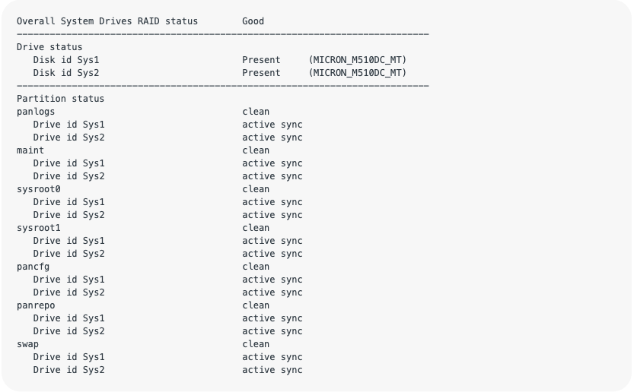Click the 'Disk id Sys1' entry
The image size is (634, 392).
[66, 60]
